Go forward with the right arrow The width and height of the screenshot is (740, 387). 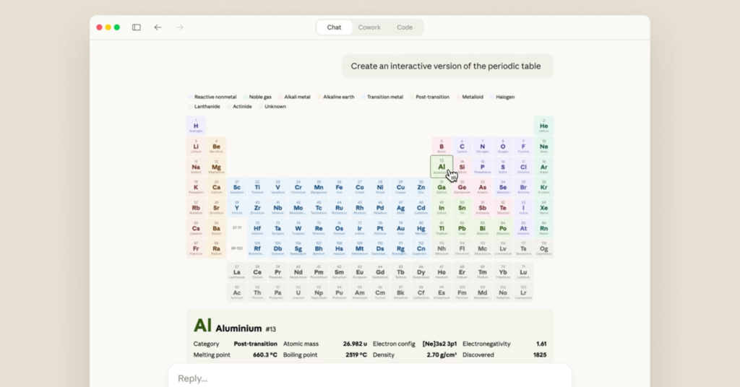click(x=179, y=27)
